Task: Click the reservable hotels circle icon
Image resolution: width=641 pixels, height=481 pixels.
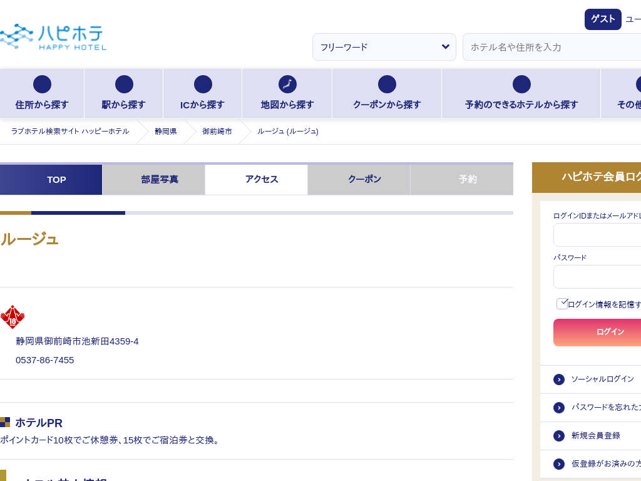Action: 521,85
